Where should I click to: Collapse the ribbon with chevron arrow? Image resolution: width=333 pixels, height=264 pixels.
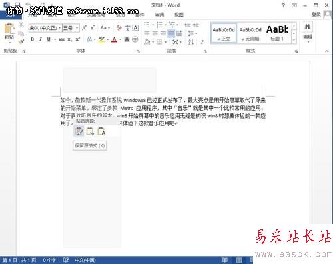tap(327, 51)
